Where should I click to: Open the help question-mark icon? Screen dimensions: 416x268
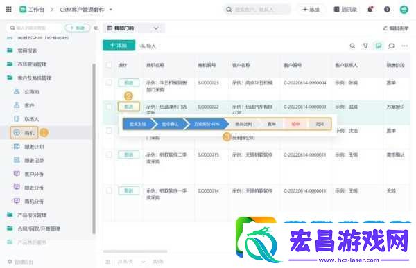(387, 10)
